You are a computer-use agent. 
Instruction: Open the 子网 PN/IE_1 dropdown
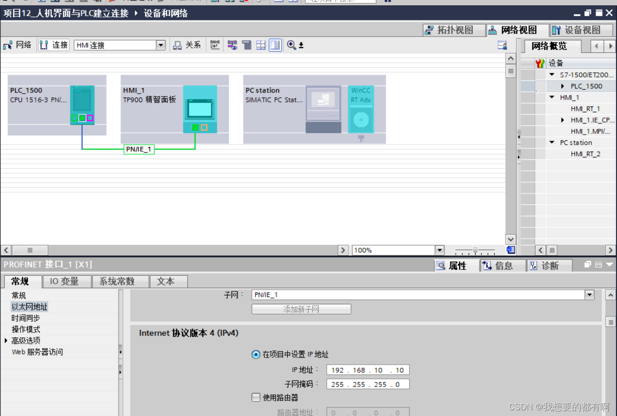[590, 295]
